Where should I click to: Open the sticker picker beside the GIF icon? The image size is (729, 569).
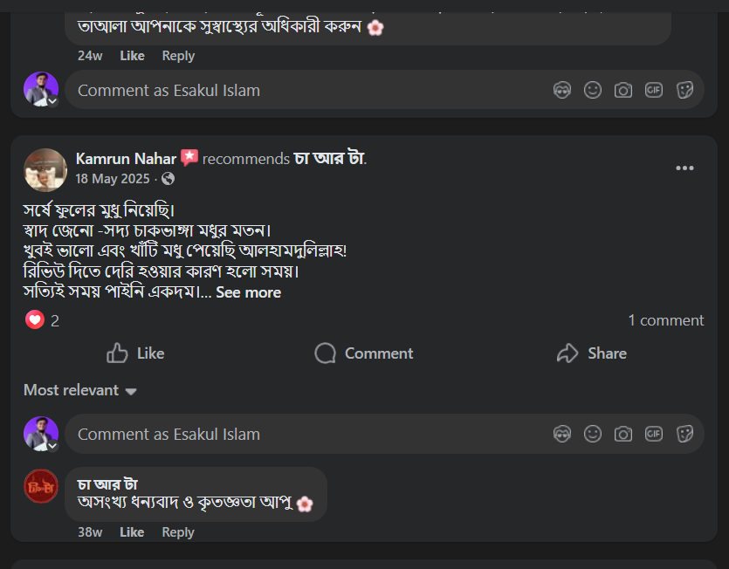pos(684,433)
